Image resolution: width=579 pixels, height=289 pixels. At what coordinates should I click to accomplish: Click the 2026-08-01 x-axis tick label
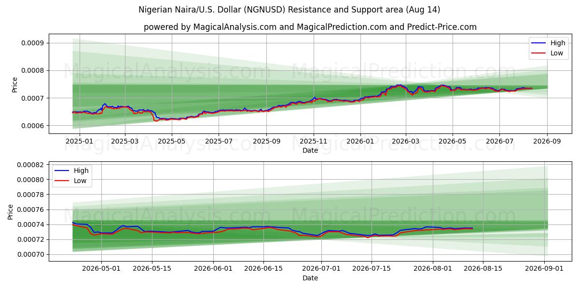[x=433, y=269]
